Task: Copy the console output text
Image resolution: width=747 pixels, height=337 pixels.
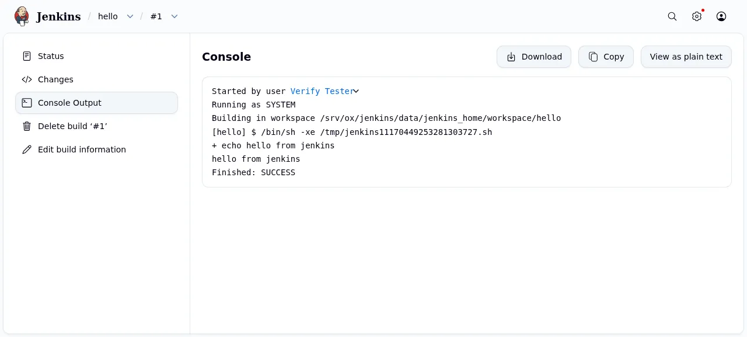Action: pos(606,57)
